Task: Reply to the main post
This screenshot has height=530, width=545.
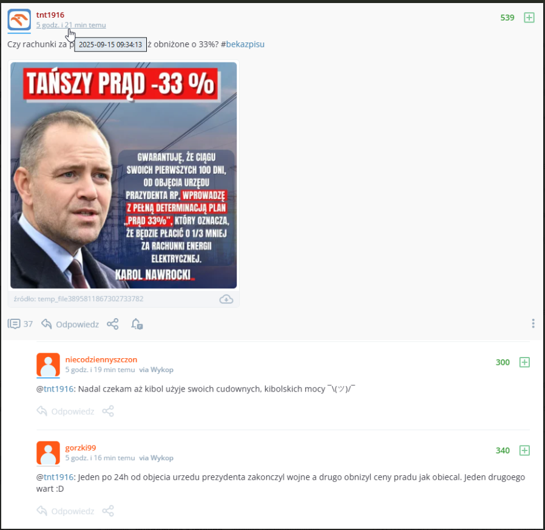Action: [70, 324]
